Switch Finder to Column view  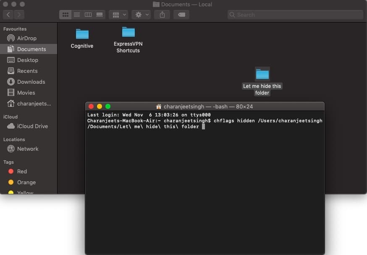tap(88, 15)
